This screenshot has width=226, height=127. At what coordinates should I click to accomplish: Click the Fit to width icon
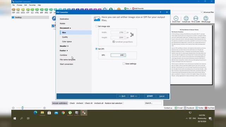click(x=196, y=19)
